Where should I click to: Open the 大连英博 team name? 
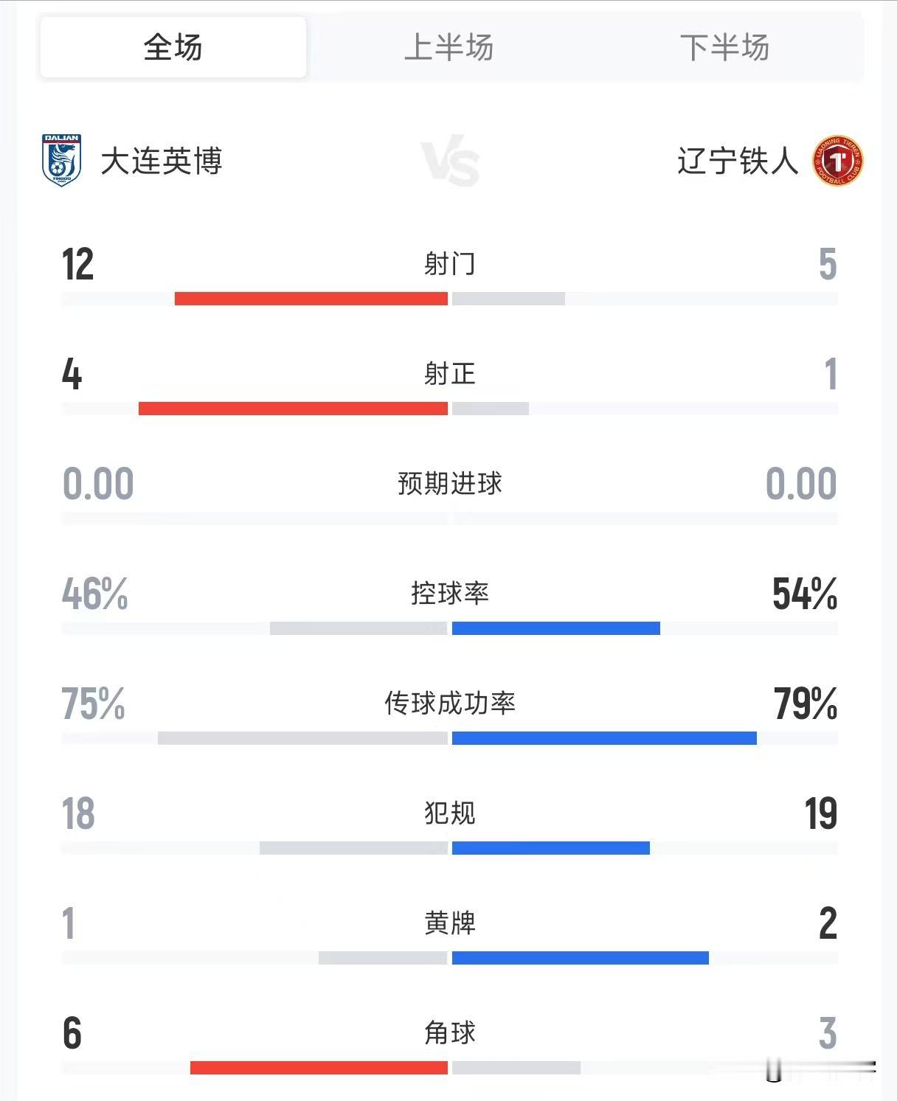[x=162, y=161]
